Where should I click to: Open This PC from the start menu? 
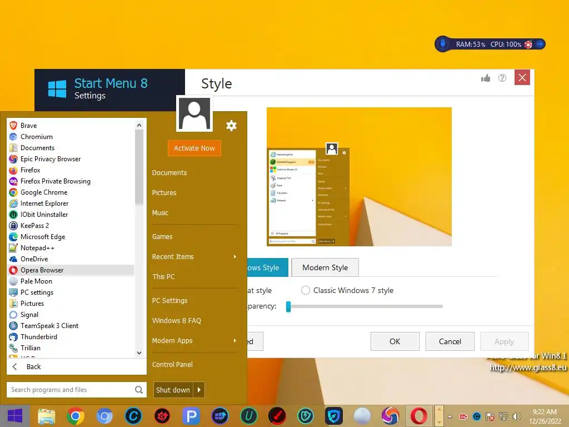163,277
